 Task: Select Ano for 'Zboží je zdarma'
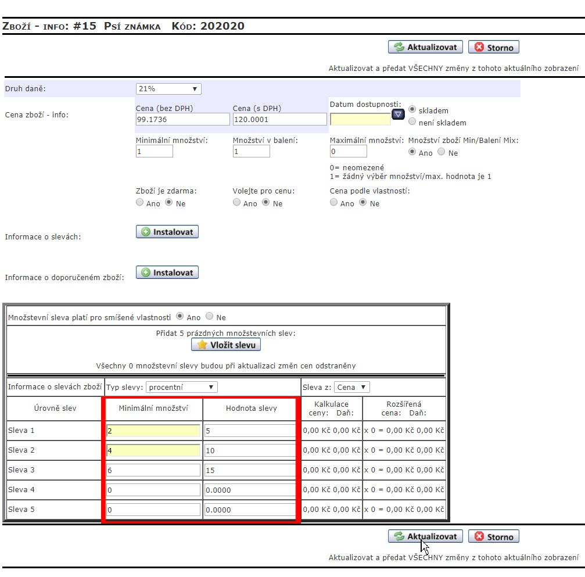pos(140,203)
